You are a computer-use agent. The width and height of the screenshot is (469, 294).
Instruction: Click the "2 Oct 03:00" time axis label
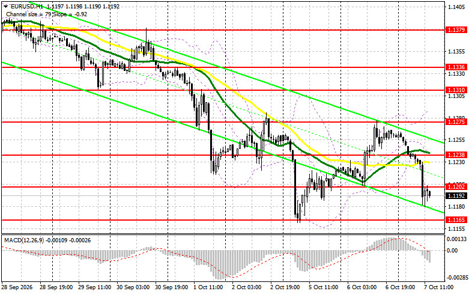[247, 287]
